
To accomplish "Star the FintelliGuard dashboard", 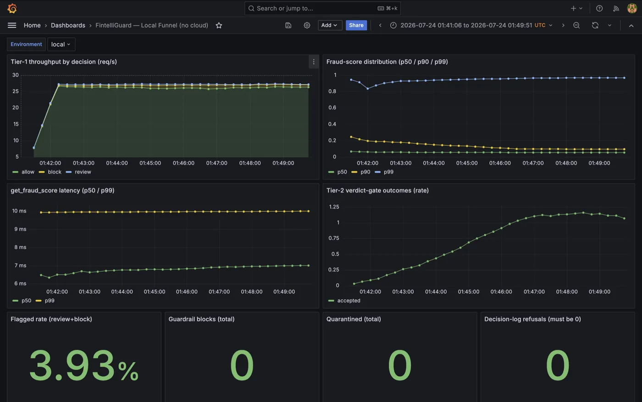I will click(x=219, y=25).
